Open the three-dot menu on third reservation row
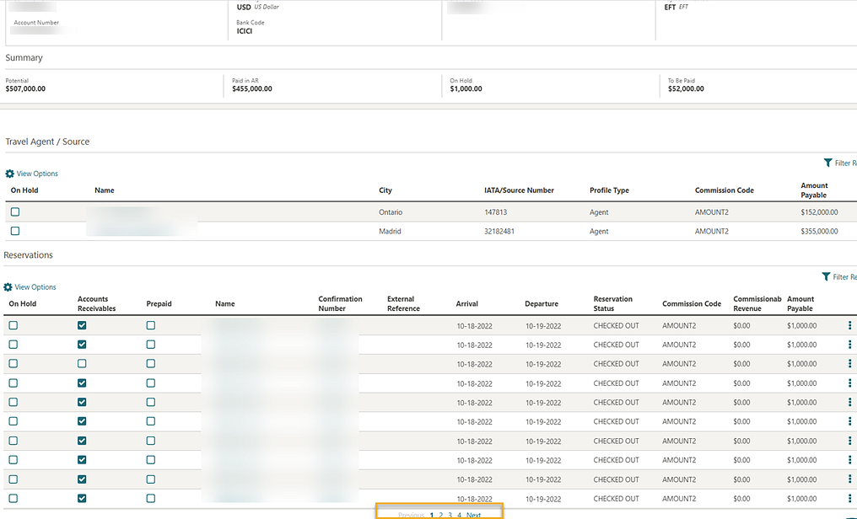 [x=849, y=364]
